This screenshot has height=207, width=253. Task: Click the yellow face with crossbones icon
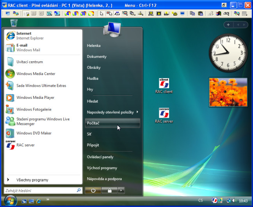[175, 14]
